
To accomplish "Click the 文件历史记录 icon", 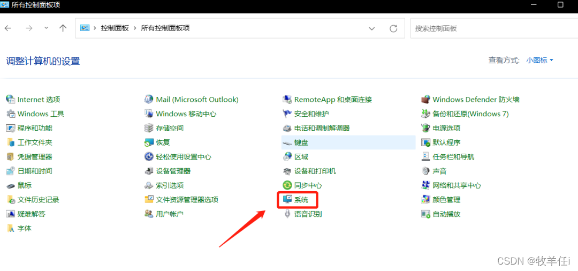I will pos(11,200).
